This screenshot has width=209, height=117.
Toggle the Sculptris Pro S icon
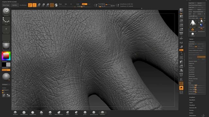tap(56, 5)
